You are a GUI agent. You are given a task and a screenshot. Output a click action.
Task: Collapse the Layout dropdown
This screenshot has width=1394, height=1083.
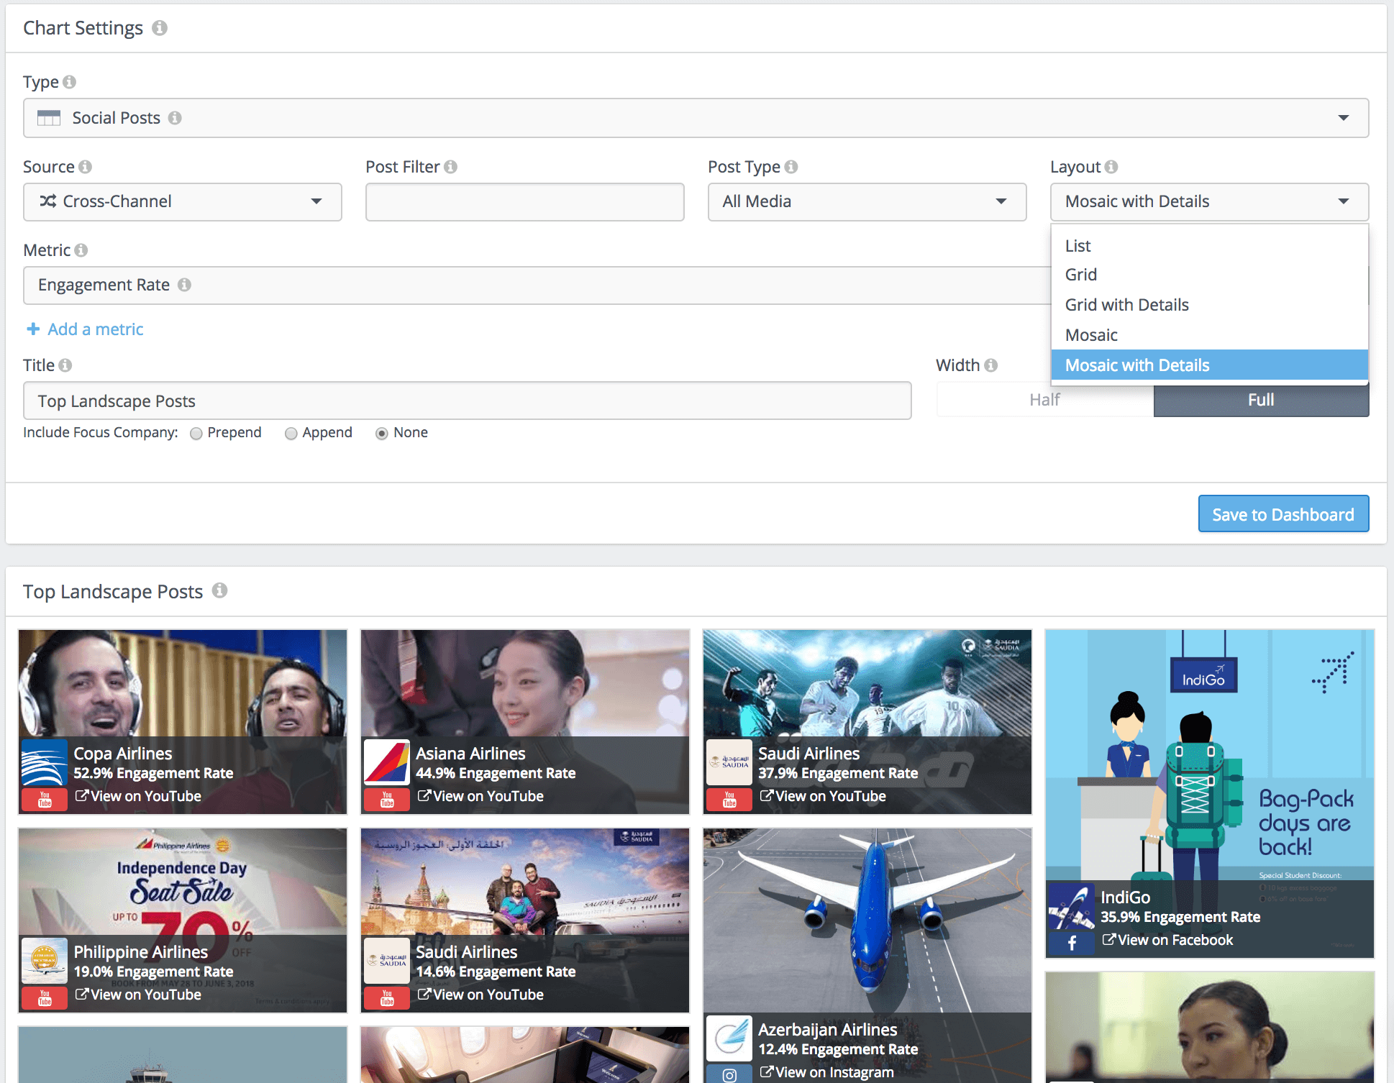point(1209,201)
